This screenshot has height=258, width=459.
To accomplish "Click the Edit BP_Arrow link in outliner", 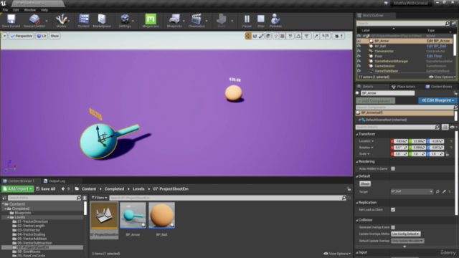I will point(438,41).
